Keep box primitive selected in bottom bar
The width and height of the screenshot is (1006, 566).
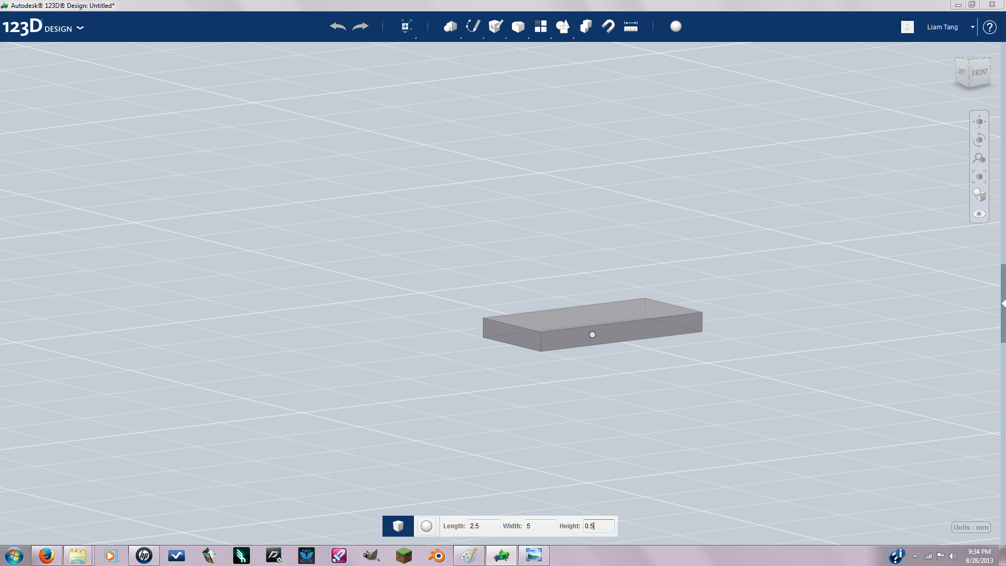coord(398,526)
